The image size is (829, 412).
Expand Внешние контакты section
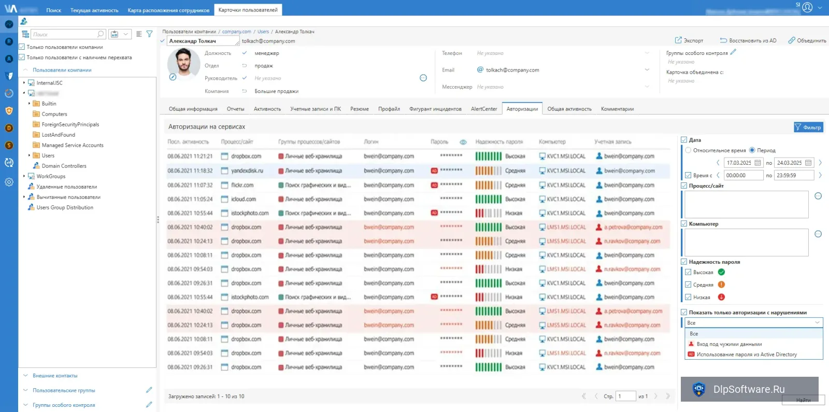pyautogui.click(x=25, y=375)
